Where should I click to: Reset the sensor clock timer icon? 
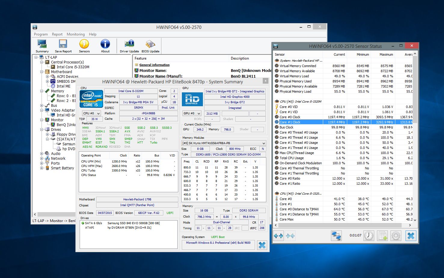(x=369, y=236)
